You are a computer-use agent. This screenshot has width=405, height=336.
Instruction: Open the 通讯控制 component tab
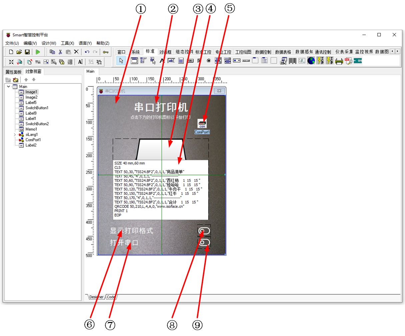pos(323,52)
